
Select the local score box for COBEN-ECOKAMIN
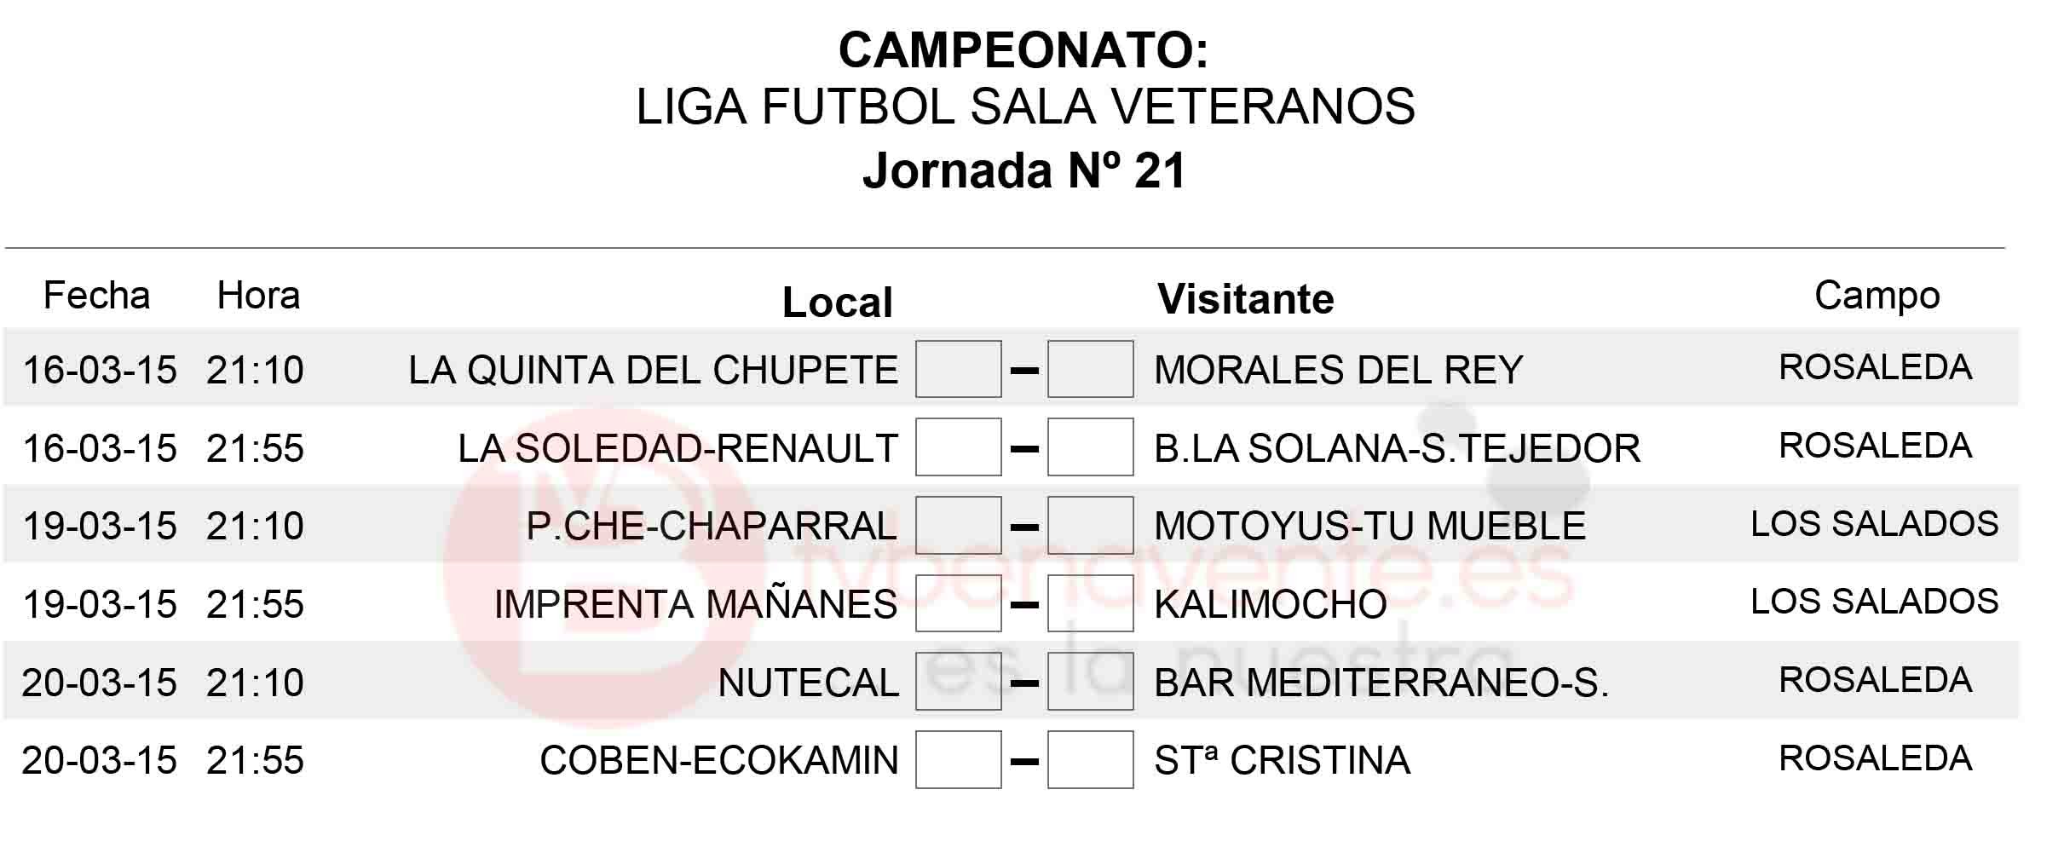(958, 759)
